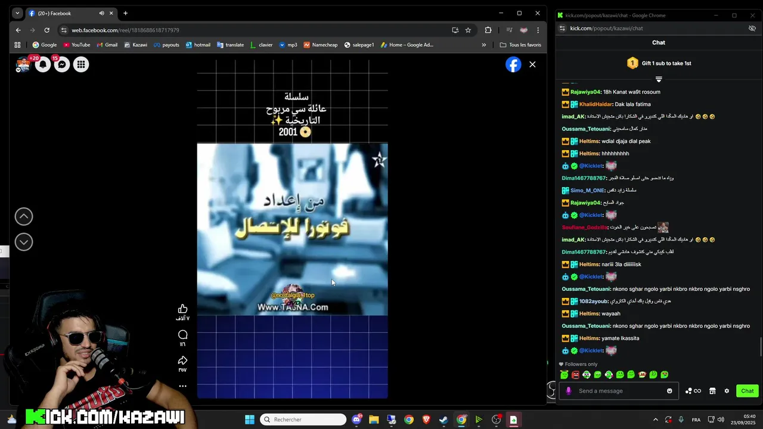The width and height of the screenshot is (763, 429).
Task: Like the Facebook reel
Action: pos(183,309)
